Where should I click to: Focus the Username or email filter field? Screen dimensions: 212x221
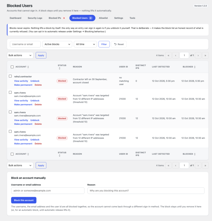[25, 44]
